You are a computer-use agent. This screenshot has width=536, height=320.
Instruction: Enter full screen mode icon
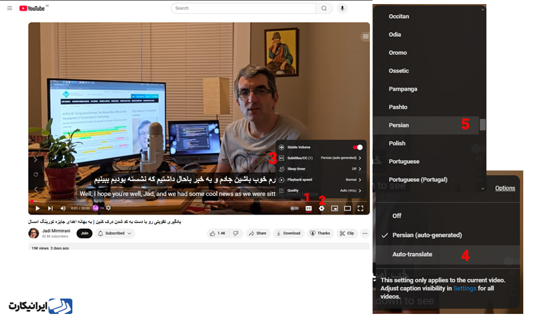360,208
